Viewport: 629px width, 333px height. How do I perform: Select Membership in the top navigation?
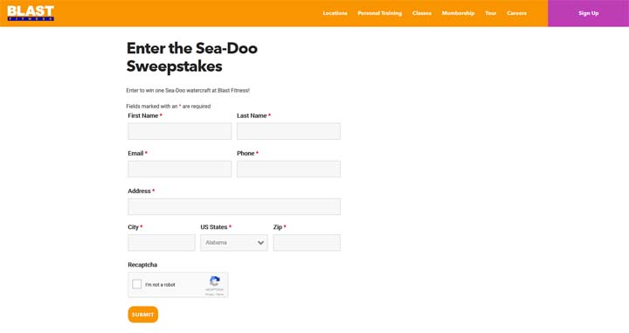point(458,13)
